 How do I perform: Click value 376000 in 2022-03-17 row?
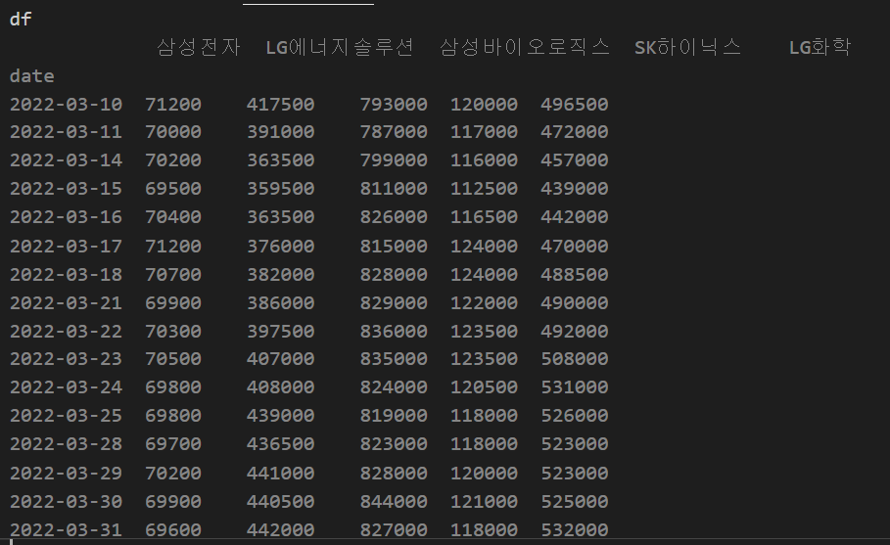(x=280, y=247)
